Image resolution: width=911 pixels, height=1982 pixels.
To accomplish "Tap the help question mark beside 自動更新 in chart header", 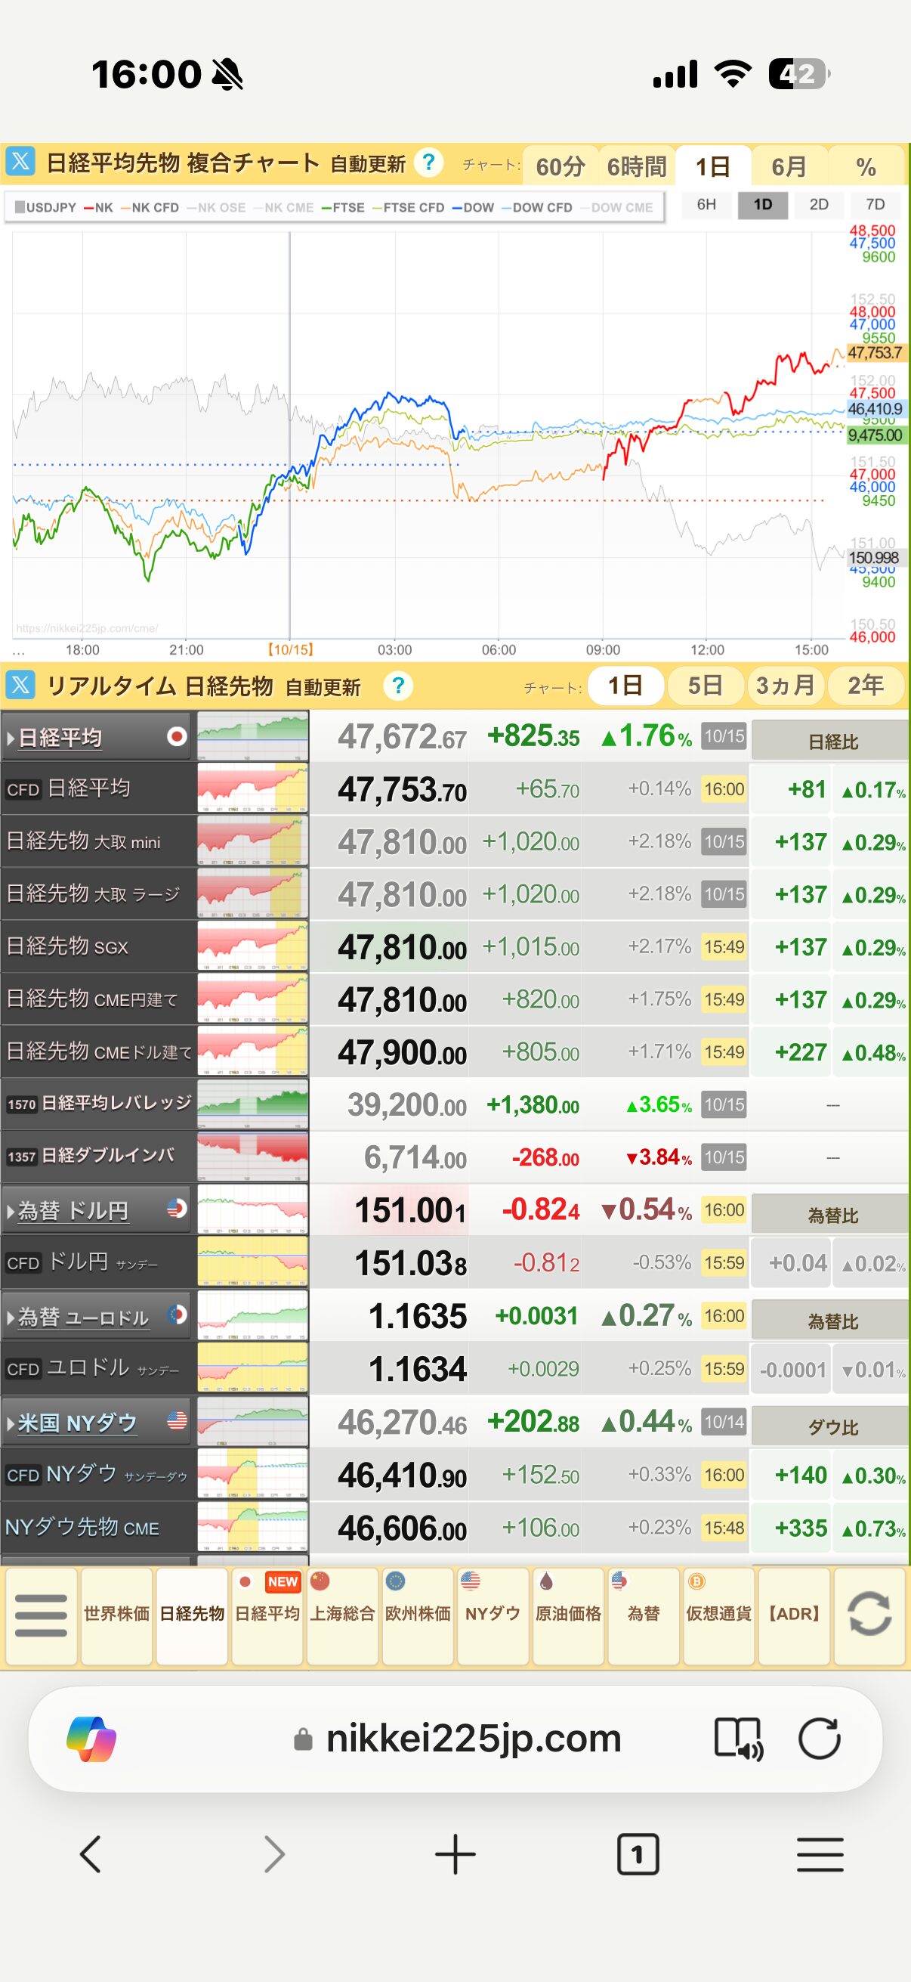I will click(428, 163).
